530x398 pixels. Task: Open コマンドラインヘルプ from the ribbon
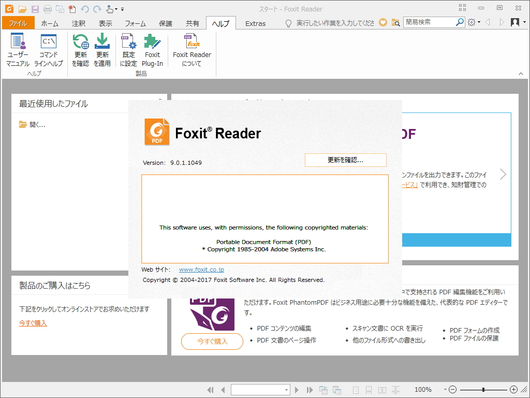[x=48, y=49]
